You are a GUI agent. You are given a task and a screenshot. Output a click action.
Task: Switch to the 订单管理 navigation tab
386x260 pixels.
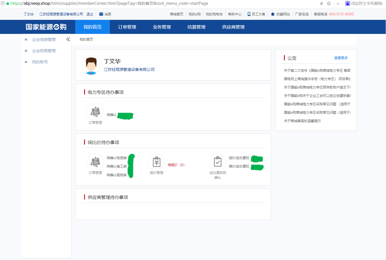click(127, 27)
